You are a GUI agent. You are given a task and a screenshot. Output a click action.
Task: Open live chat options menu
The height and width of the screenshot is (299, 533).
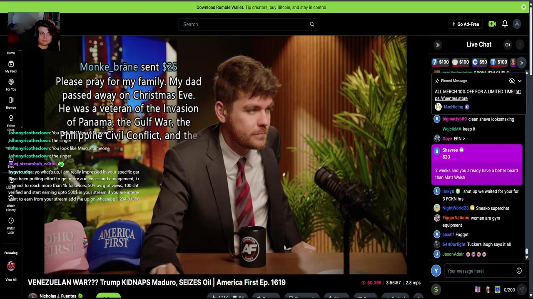point(520,45)
